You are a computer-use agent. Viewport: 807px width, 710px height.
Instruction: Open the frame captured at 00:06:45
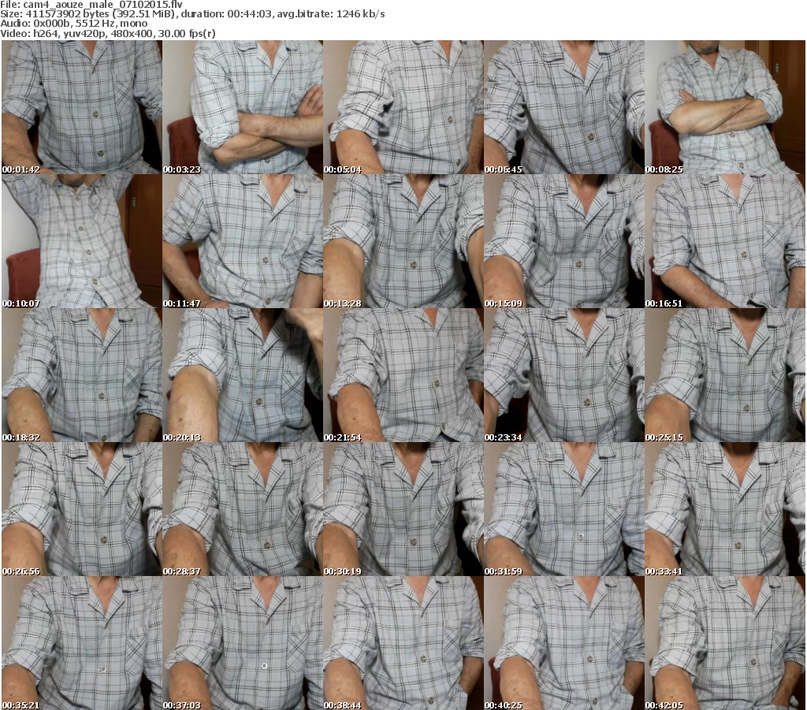(564, 107)
